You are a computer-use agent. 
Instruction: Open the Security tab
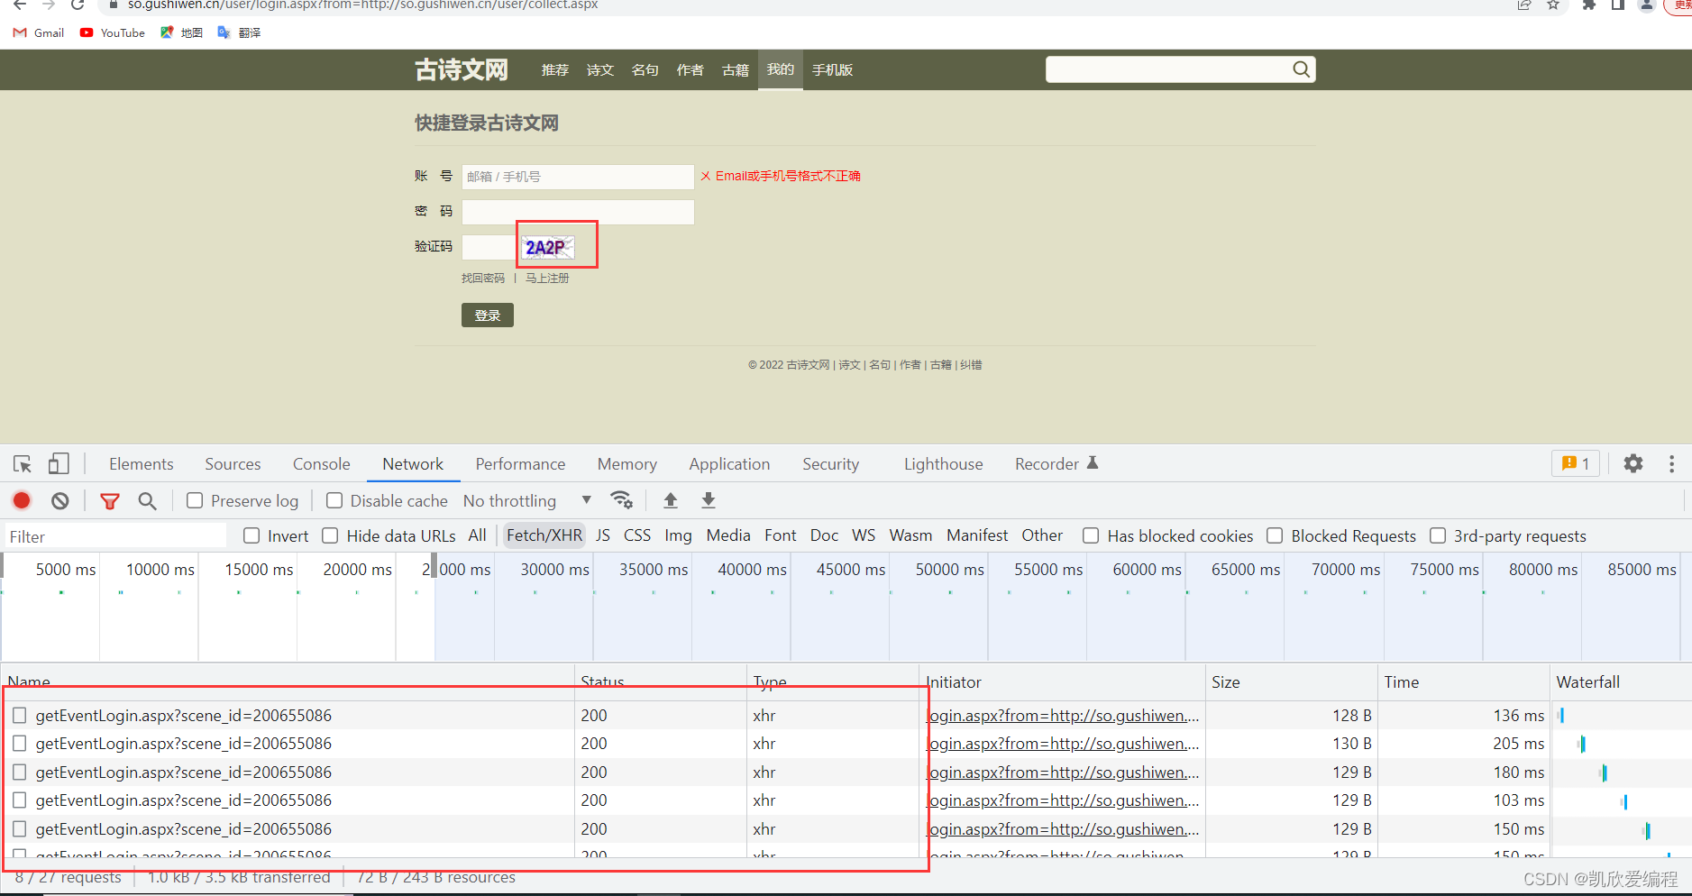click(x=830, y=463)
